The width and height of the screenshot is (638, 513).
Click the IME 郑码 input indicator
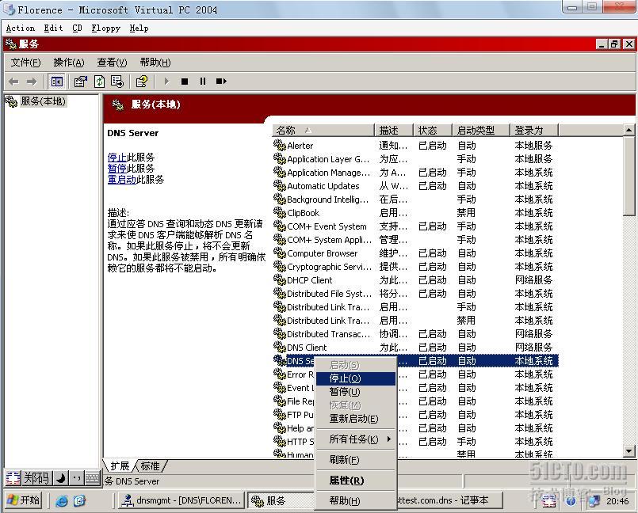[x=36, y=478]
